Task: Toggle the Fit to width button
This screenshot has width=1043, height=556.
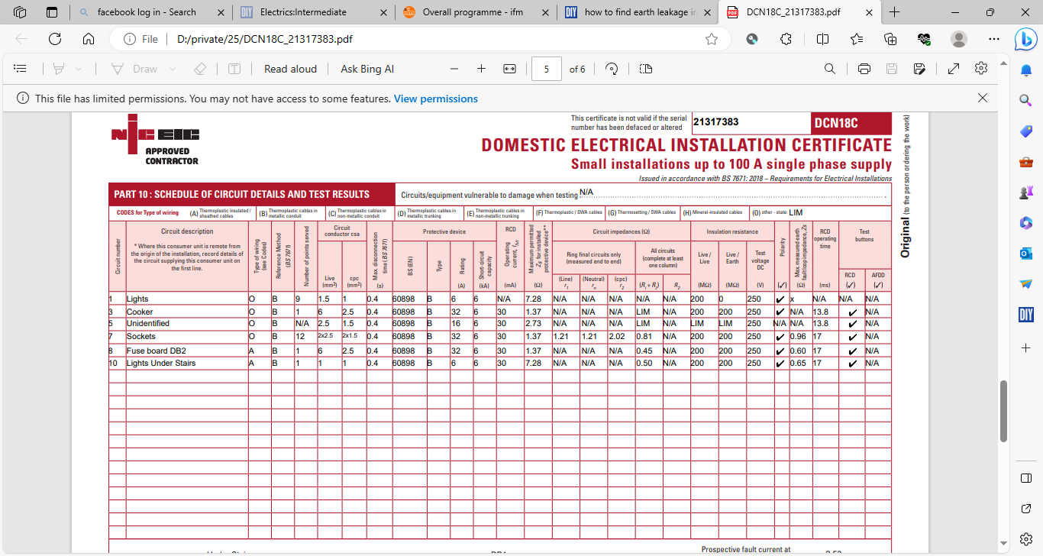Action: pyautogui.click(x=510, y=69)
